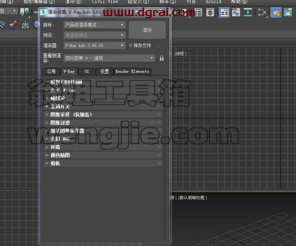Open the 渲染器 V-Ray Adv dropdown

[95, 45]
